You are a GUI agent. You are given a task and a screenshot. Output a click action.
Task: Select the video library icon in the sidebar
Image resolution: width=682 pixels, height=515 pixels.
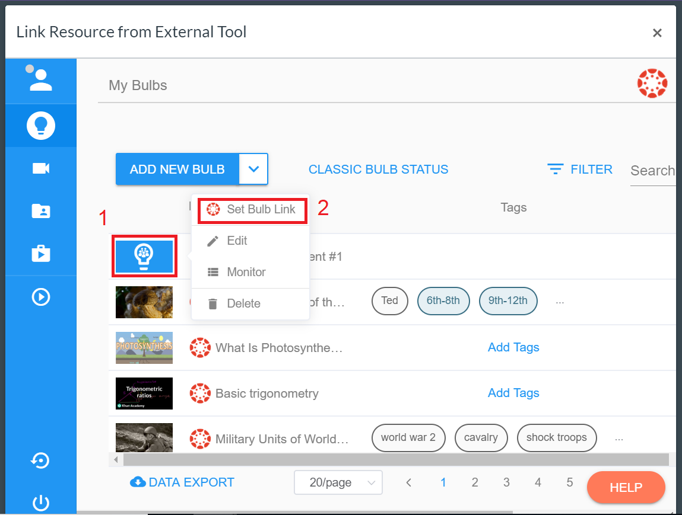pyautogui.click(x=41, y=254)
